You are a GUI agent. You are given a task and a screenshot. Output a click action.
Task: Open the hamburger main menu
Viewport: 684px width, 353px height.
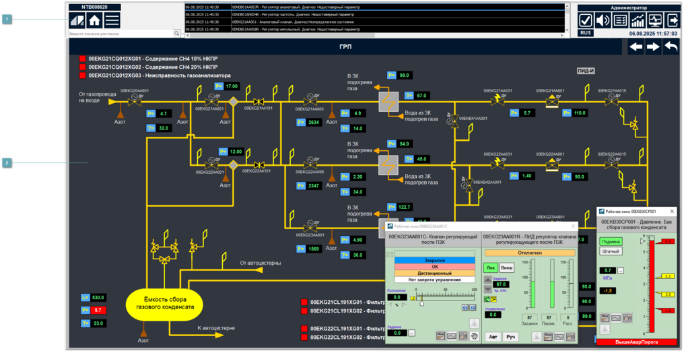coord(112,20)
